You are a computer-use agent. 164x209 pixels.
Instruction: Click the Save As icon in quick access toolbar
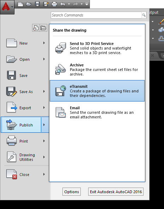(x=46, y=4)
